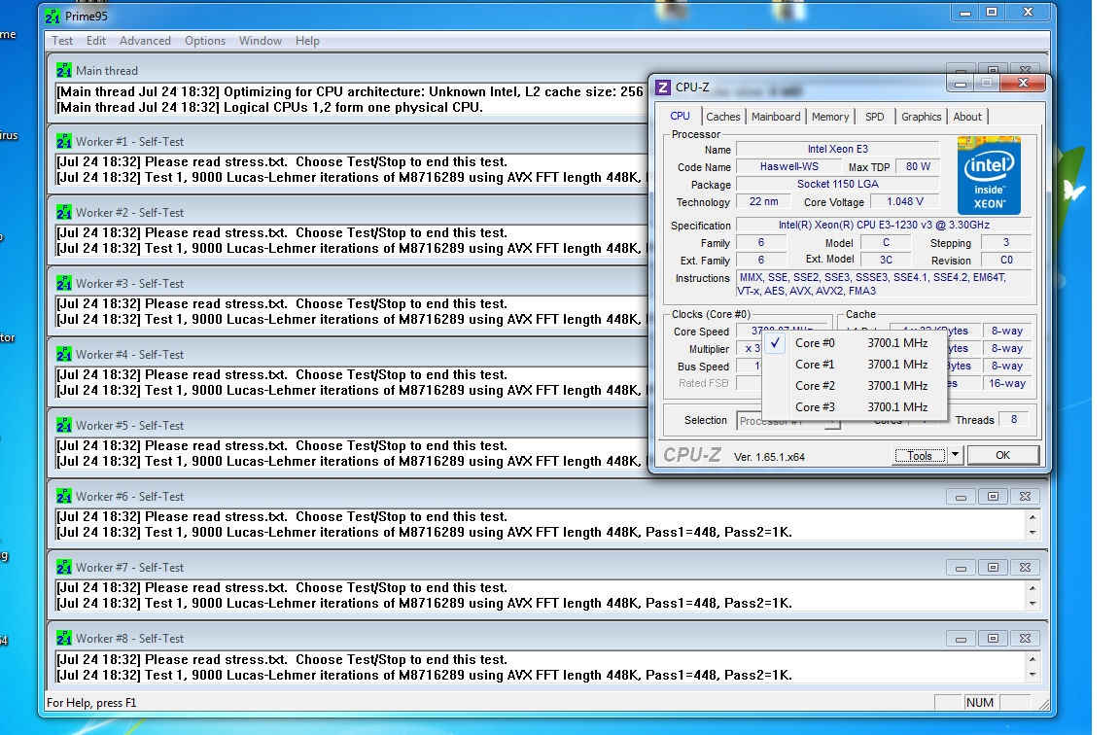Screen dimensions: 1120x735
Task: Maximize the Prime95 main window
Action: click(992, 12)
